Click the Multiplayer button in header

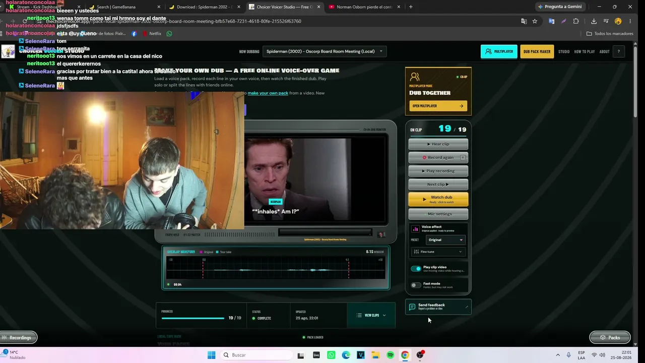click(499, 51)
